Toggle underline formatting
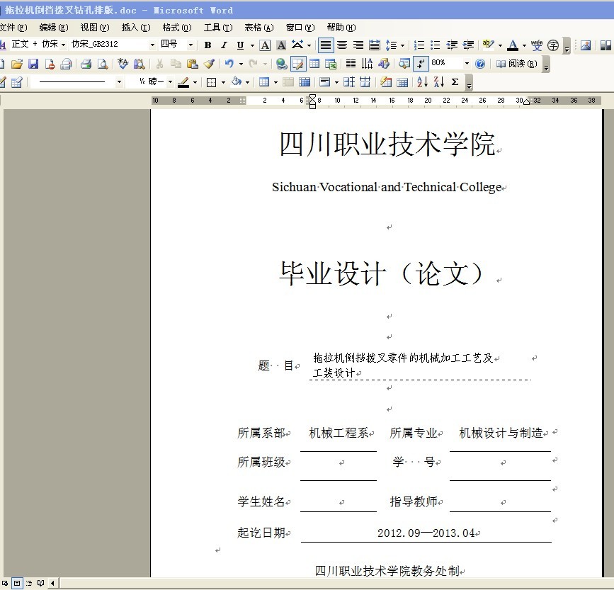The height and width of the screenshot is (590, 614). tap(241, 45)
